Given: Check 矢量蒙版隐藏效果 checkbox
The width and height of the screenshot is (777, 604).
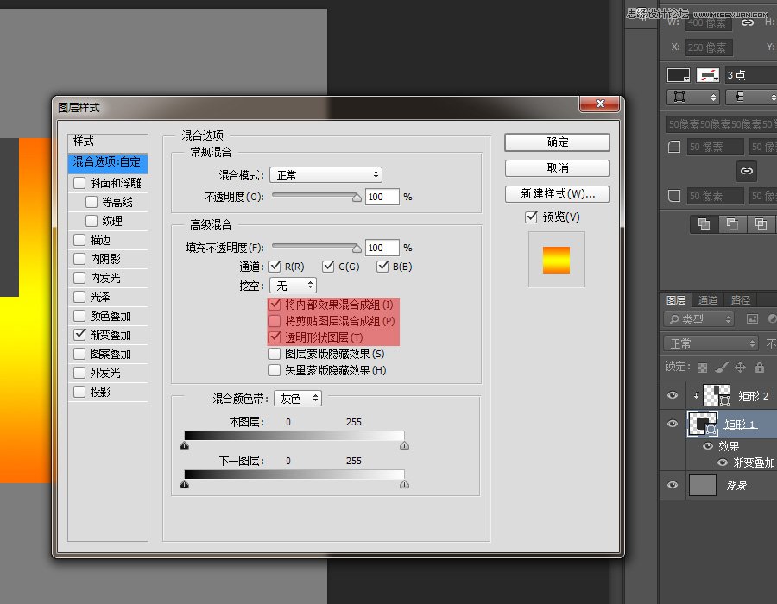Looking at the screenshot, I should [275, 370].
